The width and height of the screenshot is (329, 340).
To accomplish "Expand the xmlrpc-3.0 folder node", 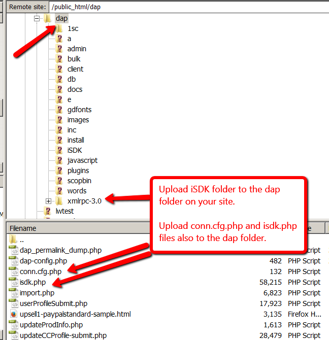I will pos(48,201).
